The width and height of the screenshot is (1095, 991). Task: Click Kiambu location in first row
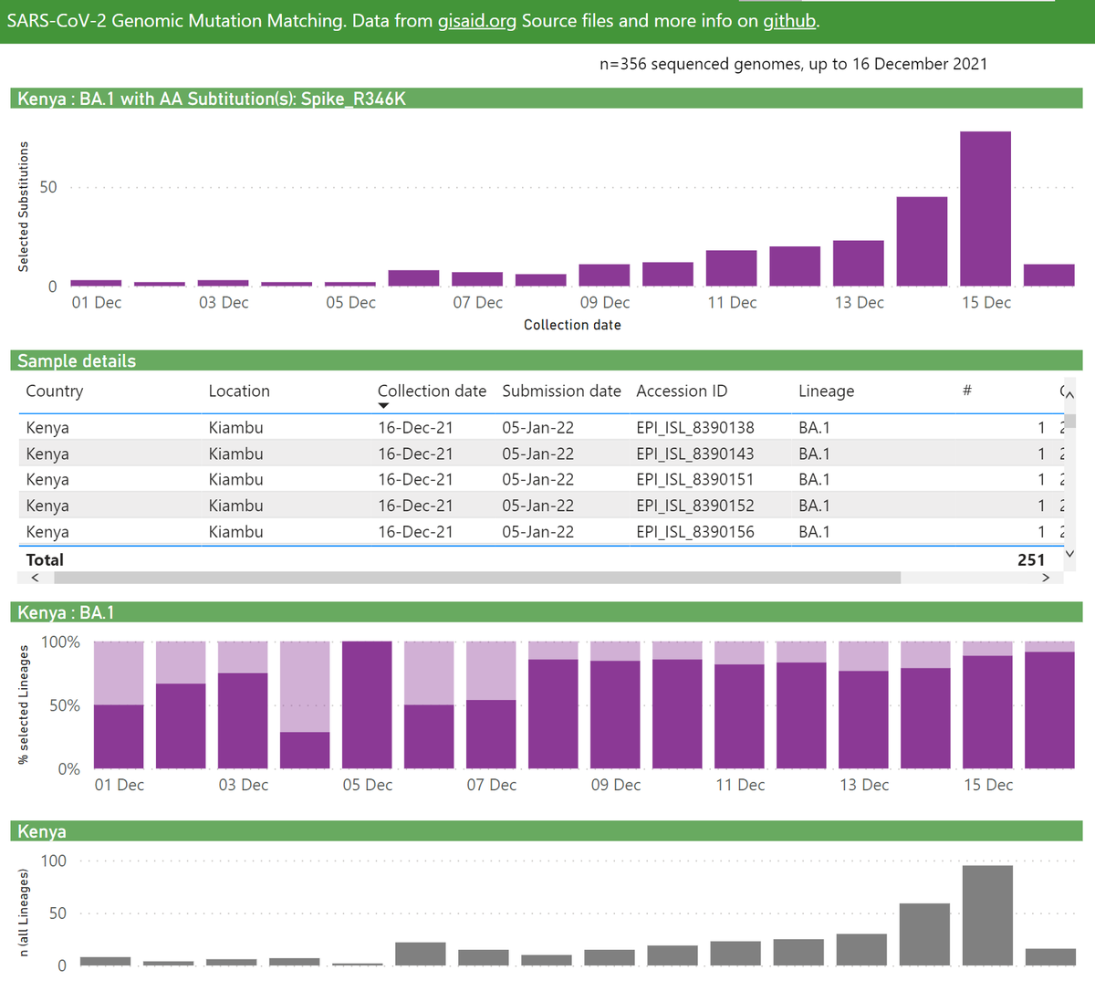point(235,427)
